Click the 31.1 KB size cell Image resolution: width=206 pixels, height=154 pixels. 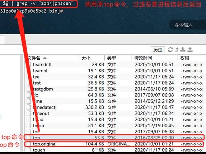click(96, 126)
